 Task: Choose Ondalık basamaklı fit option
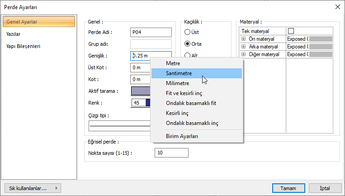click(191, 103)
